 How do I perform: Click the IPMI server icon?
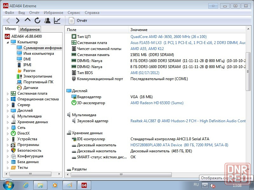point(19,65)
